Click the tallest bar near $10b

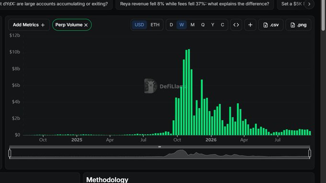(189, 92)
